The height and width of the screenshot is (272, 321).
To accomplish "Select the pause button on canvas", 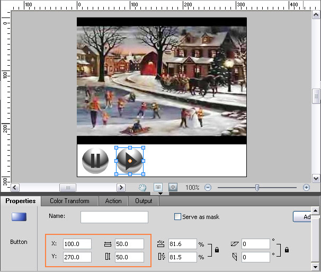I will (x=95, y=161).
